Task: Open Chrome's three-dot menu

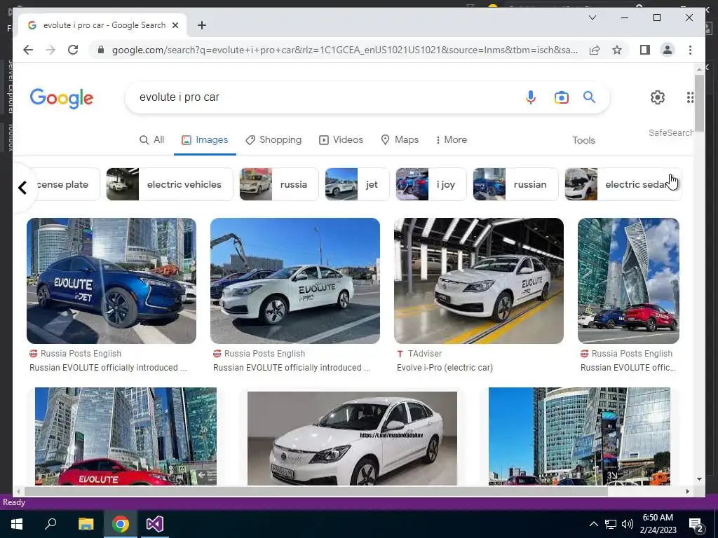Action: click(x=690, y=50)
